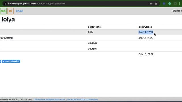Click the Feb 10, 2022 expiry date
This screenshot has width=182, height=102.
click(x=146, y=54)
